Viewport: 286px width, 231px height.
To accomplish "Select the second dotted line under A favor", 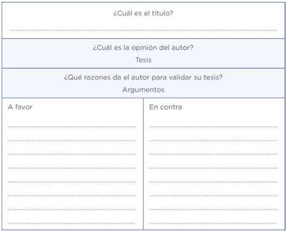I will [x=72, y=140].
